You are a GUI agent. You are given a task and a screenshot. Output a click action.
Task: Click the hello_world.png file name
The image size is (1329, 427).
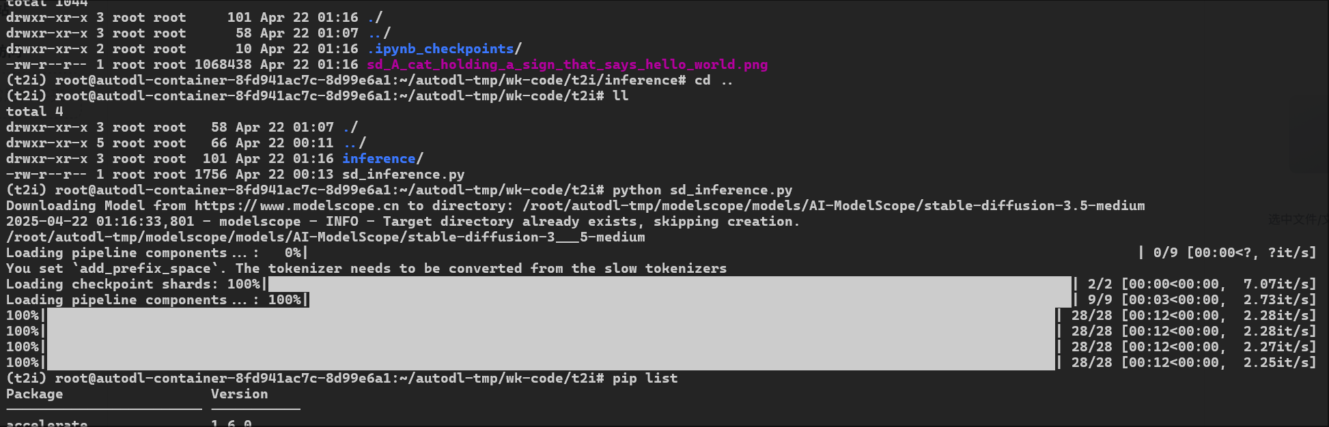567,65
